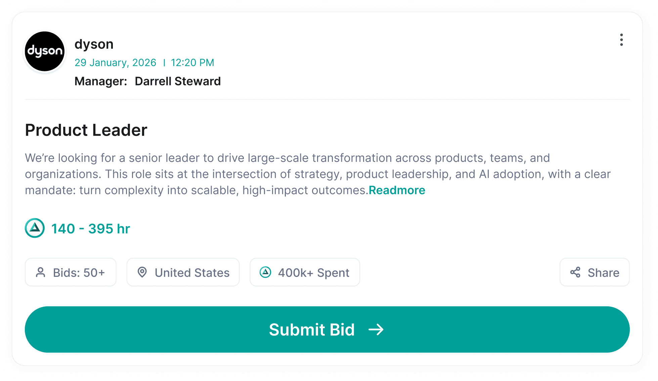The image size is (658, 381).
Task: Click the dyson company logo avatar
Action: pos(45,51)
